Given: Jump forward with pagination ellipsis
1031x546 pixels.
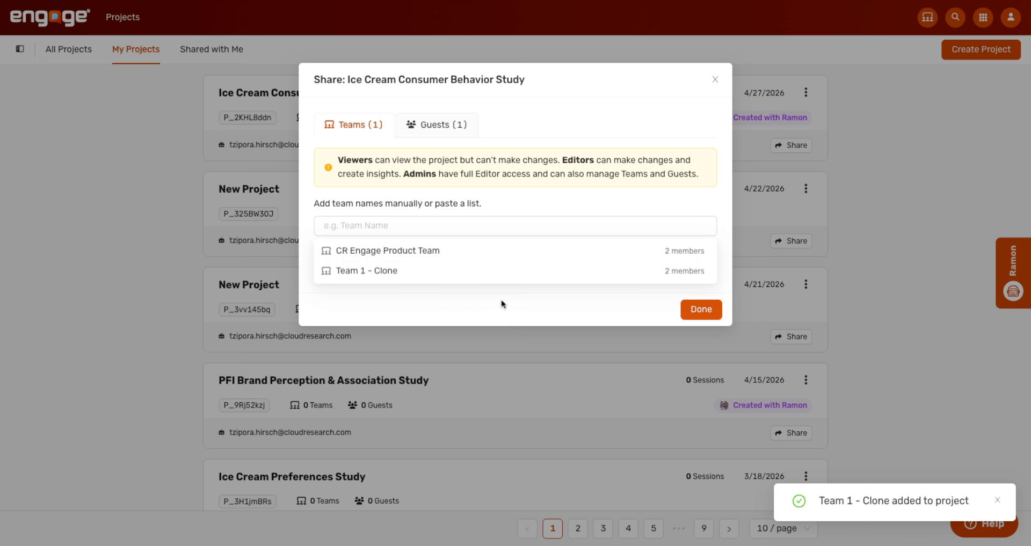Looking at the screenshot, I should 679,528.
